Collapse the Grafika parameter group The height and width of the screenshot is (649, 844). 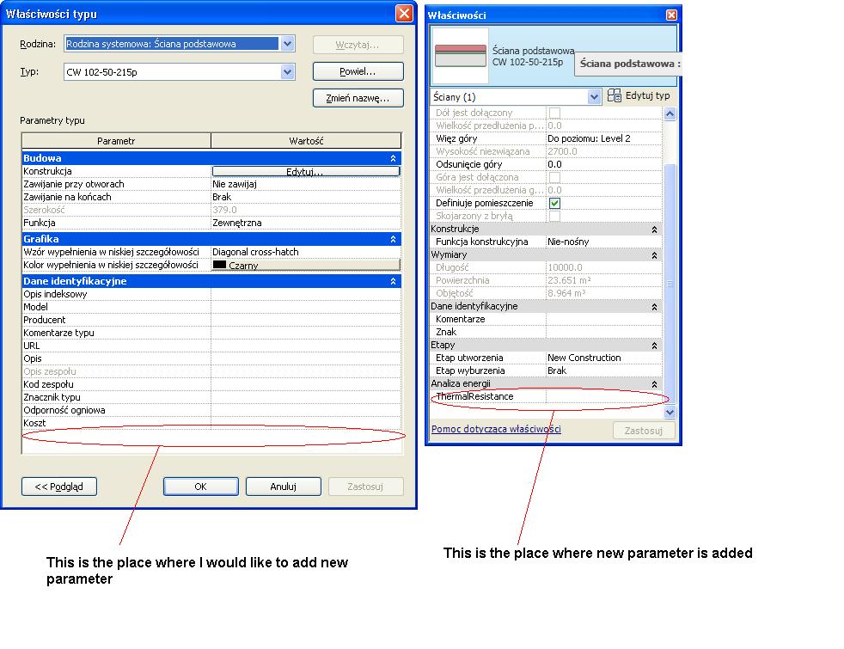(393, 239)
